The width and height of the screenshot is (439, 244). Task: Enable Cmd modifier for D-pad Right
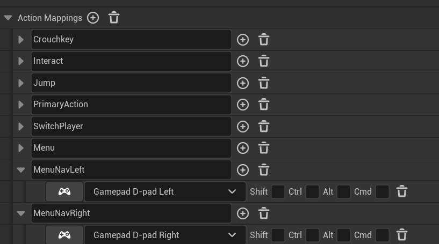382,235
